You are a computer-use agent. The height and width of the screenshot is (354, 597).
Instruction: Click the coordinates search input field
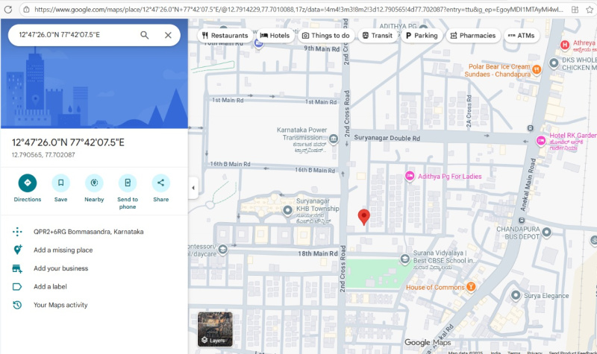(x=76, y=35)
